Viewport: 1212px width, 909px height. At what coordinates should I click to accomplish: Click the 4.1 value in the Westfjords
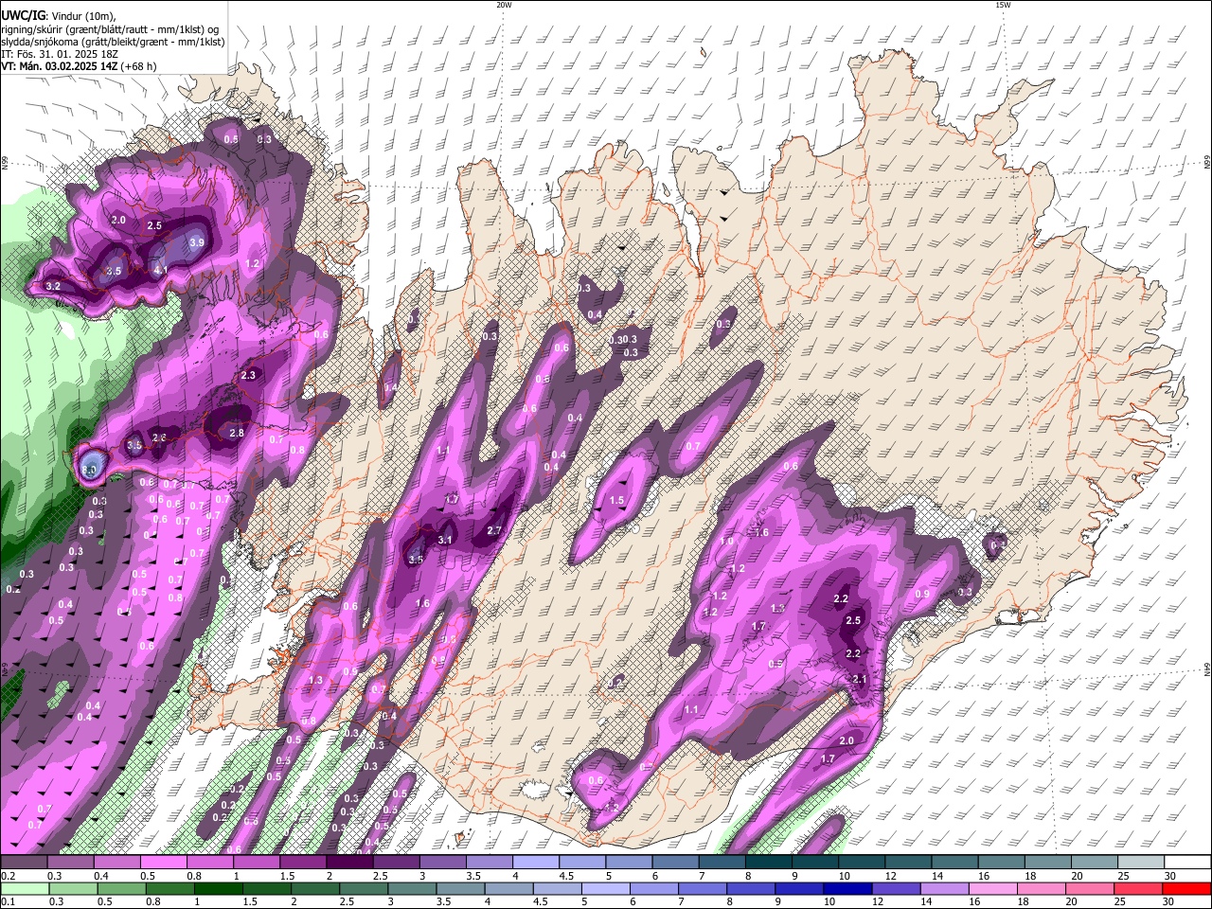[161, 270]
